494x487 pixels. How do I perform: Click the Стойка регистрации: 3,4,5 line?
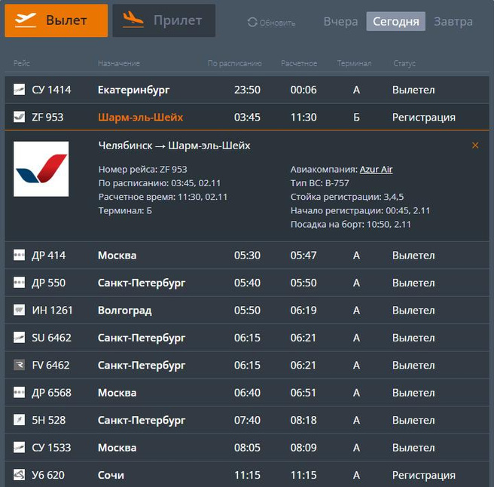pyautogui.click(x=347, y=197)
